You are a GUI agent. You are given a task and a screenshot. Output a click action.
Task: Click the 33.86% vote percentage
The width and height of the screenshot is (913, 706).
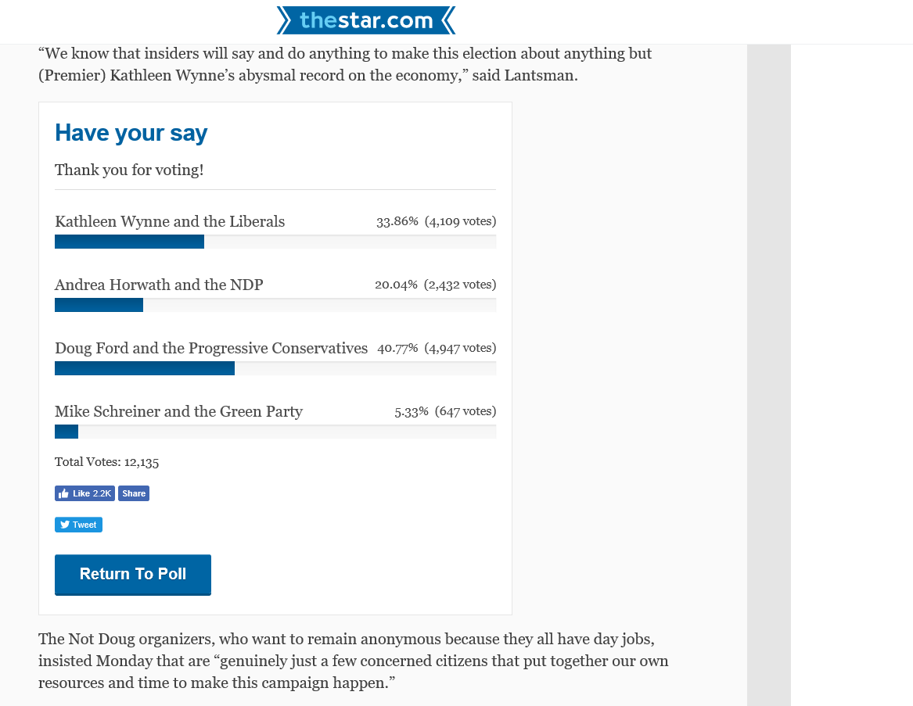[x=397, y=222]
